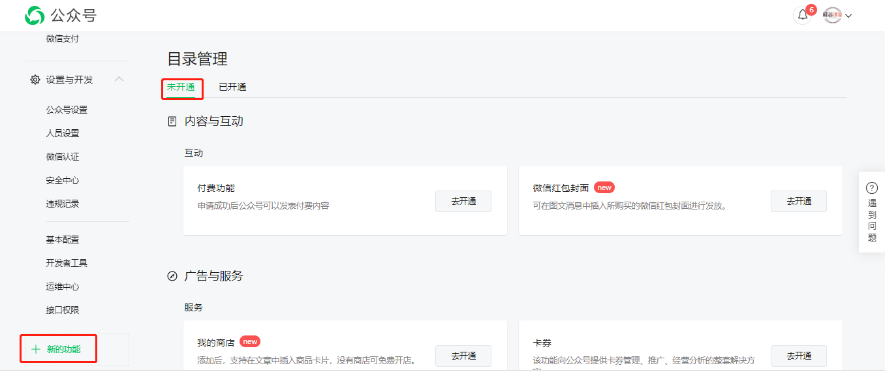The height and width of the screenshot is (372, 885).
Task: Click the question mark help icon
Action: (872, 188)
